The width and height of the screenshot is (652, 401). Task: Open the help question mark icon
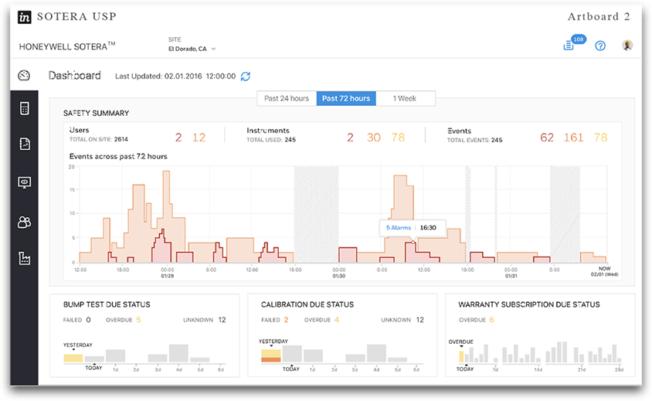coord(600,46)
